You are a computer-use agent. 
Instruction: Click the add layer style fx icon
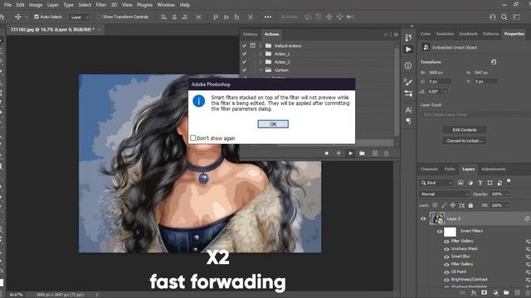(x=474, y=293)
